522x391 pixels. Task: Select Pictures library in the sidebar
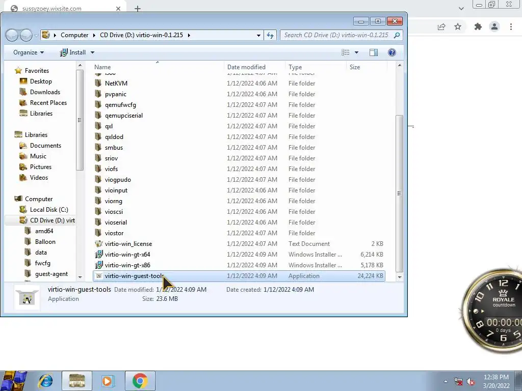(x=41, y=167)
